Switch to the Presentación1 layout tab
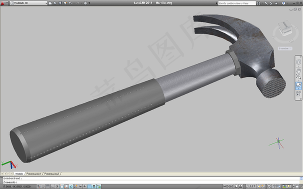 pyautogui.click(x=34, y=174)
